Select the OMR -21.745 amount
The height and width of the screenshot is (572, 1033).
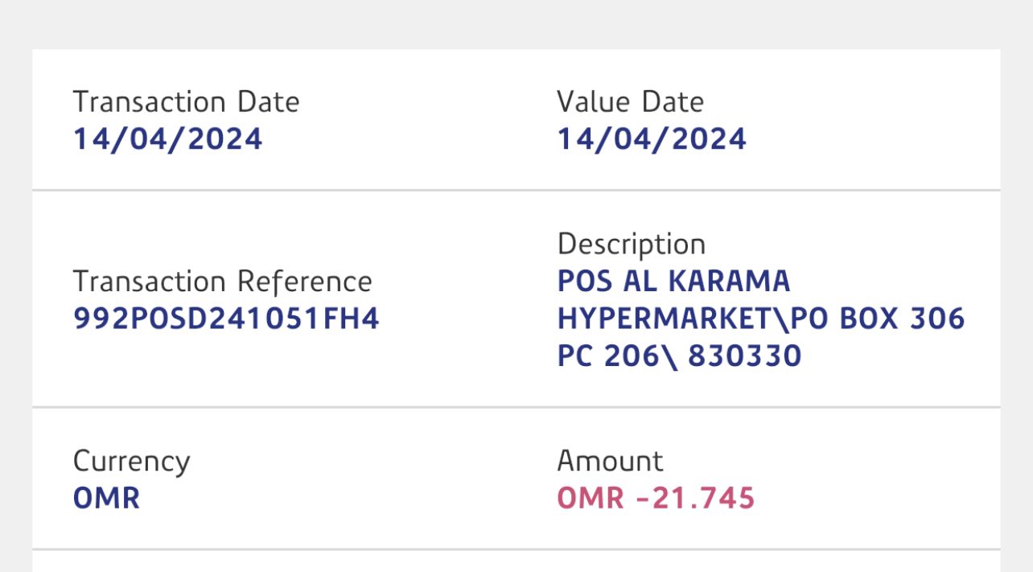click(656, 499)
